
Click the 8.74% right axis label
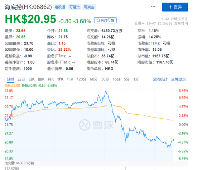coord(183,91)
